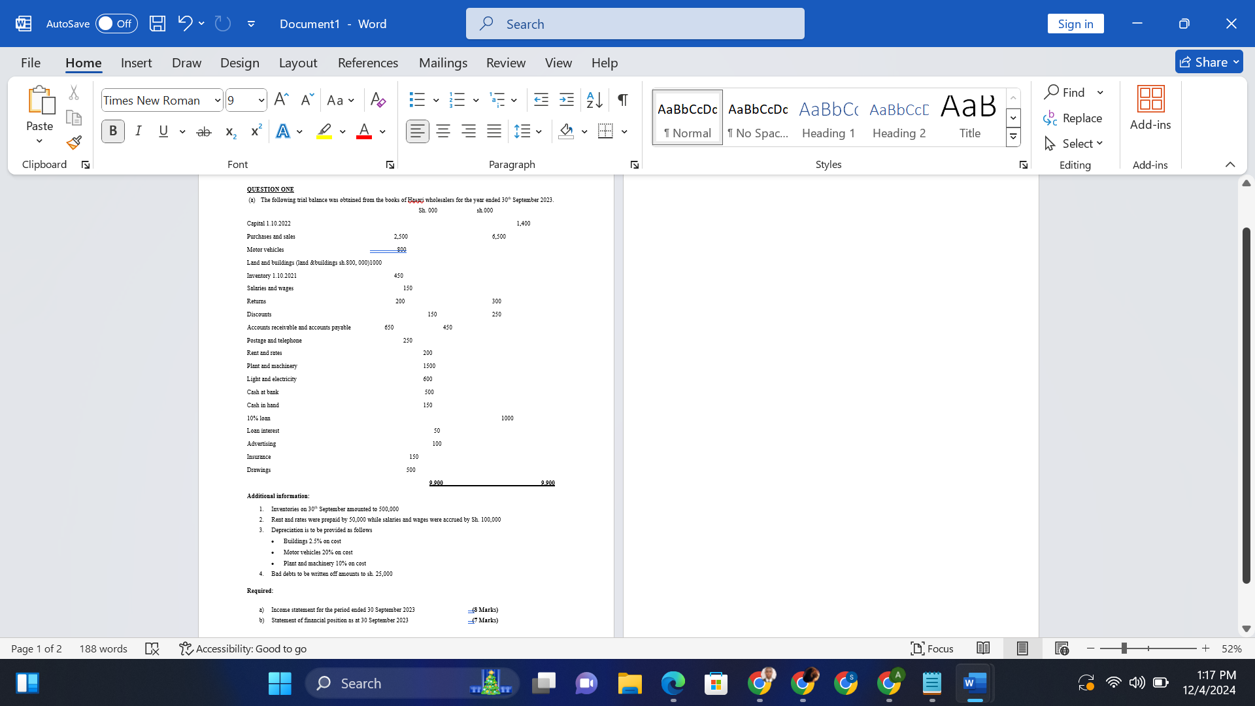Expand numbering list style options
The width and height of the screenshot is (1255, 706).
pos(476,100)
